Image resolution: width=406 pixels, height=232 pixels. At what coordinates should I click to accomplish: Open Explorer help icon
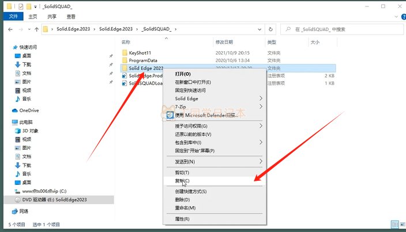click(404, 17)
